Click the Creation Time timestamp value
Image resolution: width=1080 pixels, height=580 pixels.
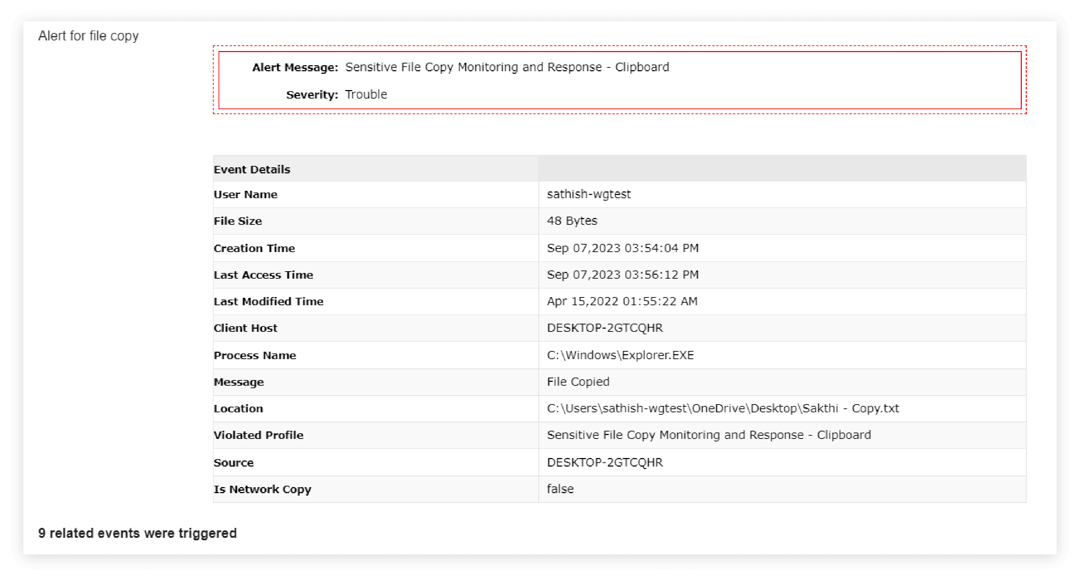[x=622, y=248]
